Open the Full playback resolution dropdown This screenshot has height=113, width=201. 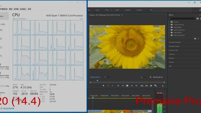click(x=144, y=77)
